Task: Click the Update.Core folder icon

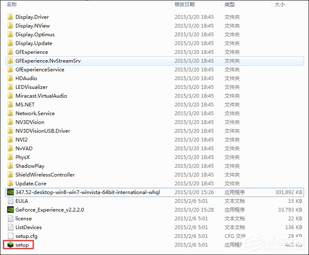Action: click(x=10, y=183)
